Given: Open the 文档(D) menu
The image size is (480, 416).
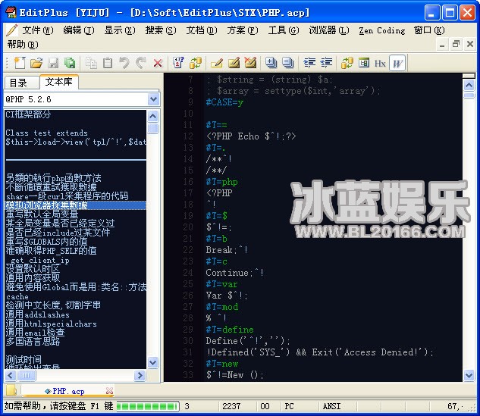Looking at the screenshot, I should pyautogui.click(x=202, y=30).
